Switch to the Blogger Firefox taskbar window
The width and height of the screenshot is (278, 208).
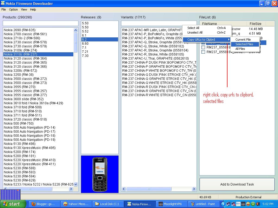(45, 204)
